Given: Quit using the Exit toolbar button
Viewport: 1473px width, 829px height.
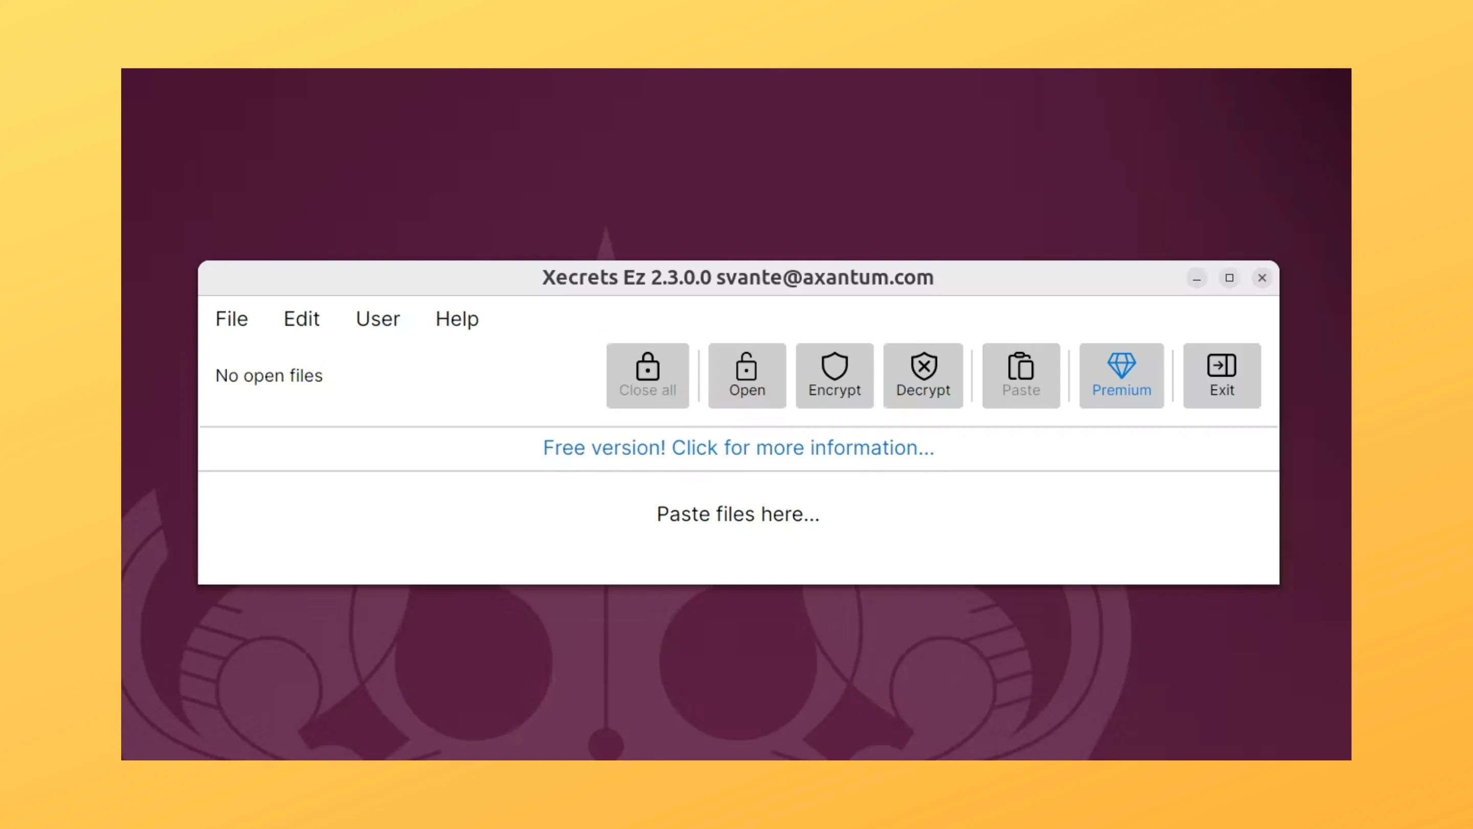Looking at the screenshot, I should click(x=1221, y=375).
